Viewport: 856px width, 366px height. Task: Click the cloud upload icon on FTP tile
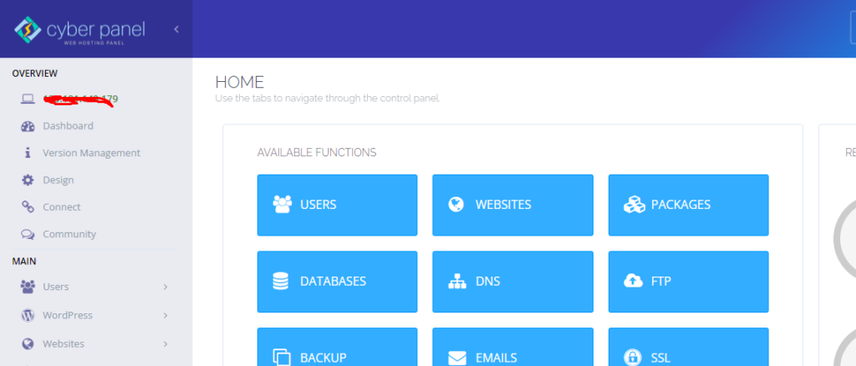(633, 282)
